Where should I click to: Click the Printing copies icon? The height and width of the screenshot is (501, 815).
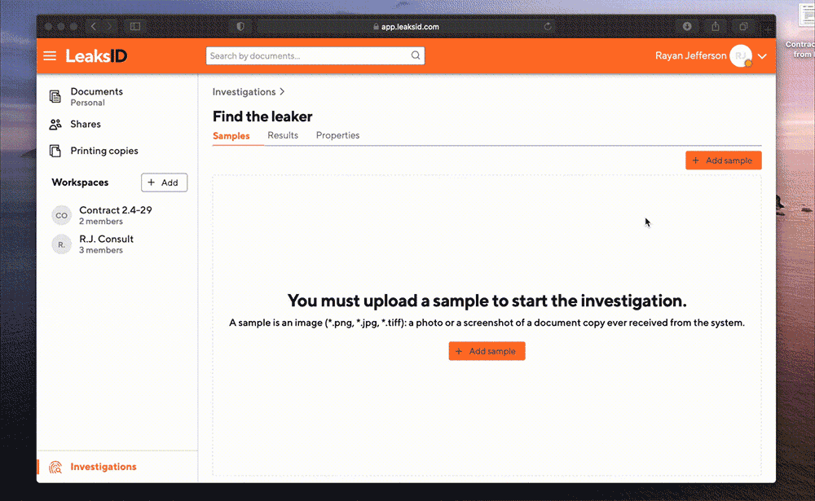click(x=55, y=151)
